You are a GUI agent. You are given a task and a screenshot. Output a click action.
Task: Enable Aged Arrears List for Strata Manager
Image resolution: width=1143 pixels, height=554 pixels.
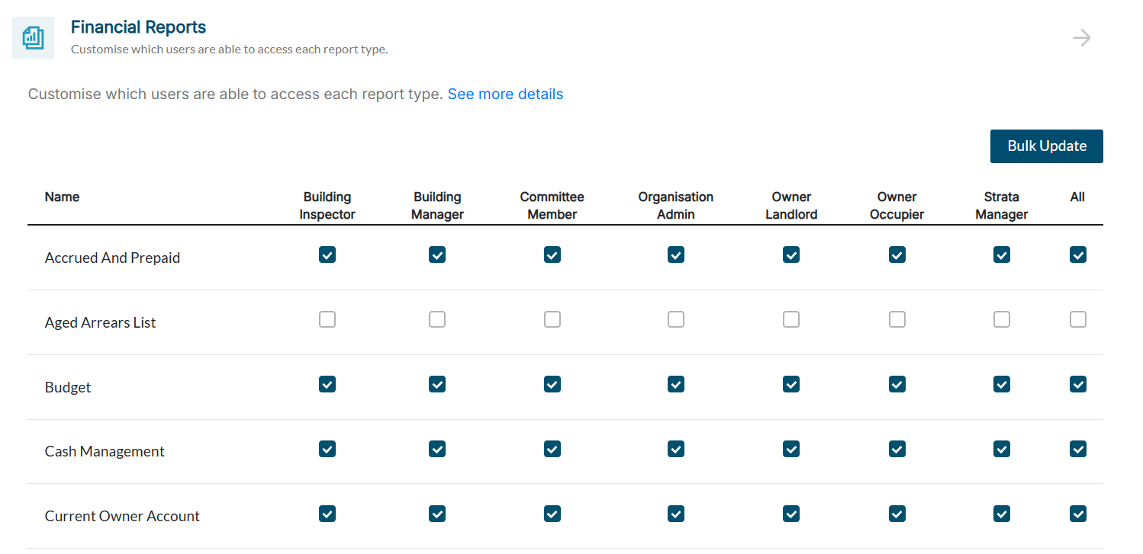[1002, 319]
